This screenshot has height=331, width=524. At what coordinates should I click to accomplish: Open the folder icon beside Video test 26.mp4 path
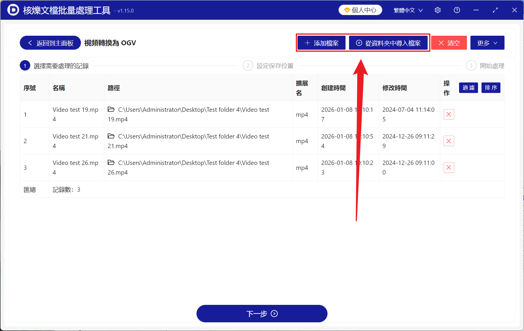tap(111, 163)
